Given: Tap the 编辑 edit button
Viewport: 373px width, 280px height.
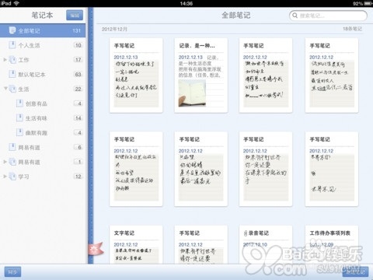Looking at the screenshot, I should coord(75,16).
